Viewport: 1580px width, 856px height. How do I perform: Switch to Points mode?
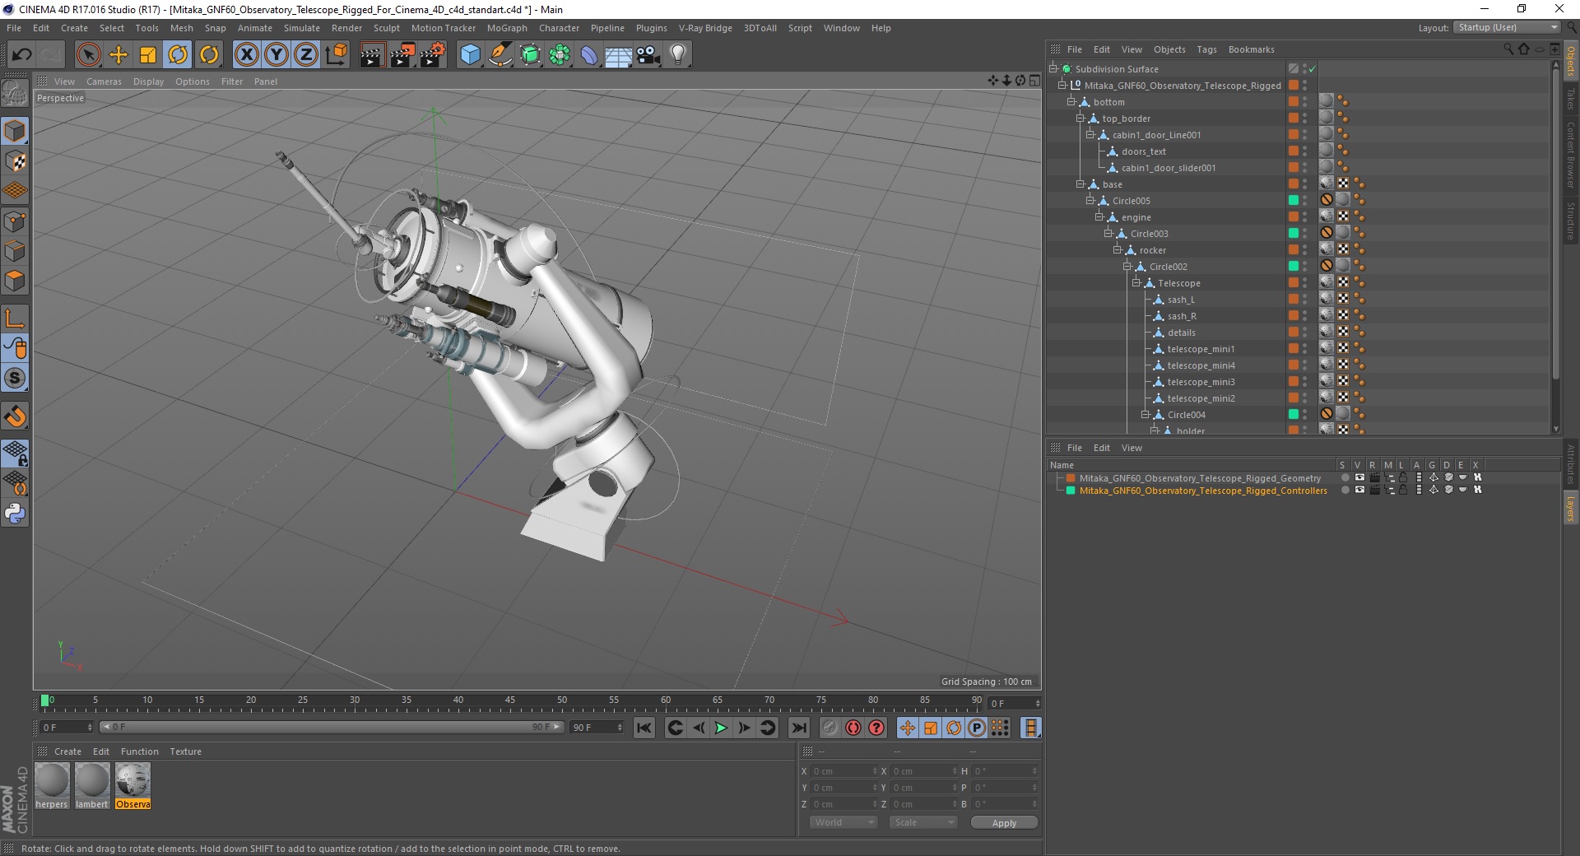point(15,221)
